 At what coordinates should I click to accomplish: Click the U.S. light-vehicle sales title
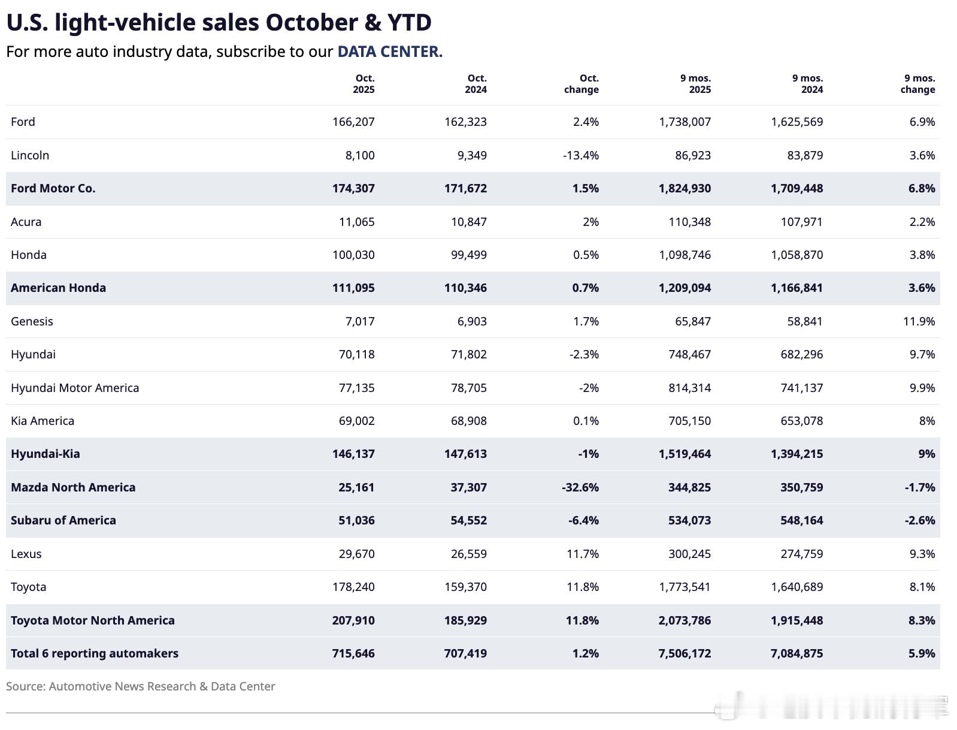coord(219,23)
